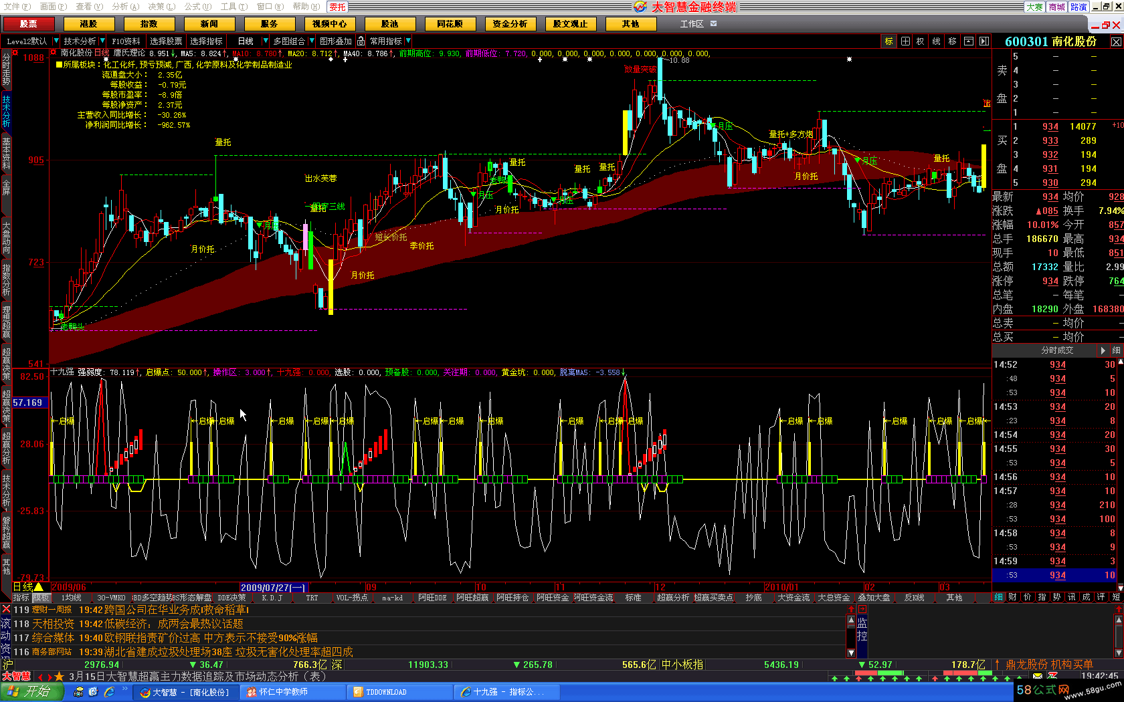Expand the 分时成交 arrow in the quote panel

[1103, 350]
